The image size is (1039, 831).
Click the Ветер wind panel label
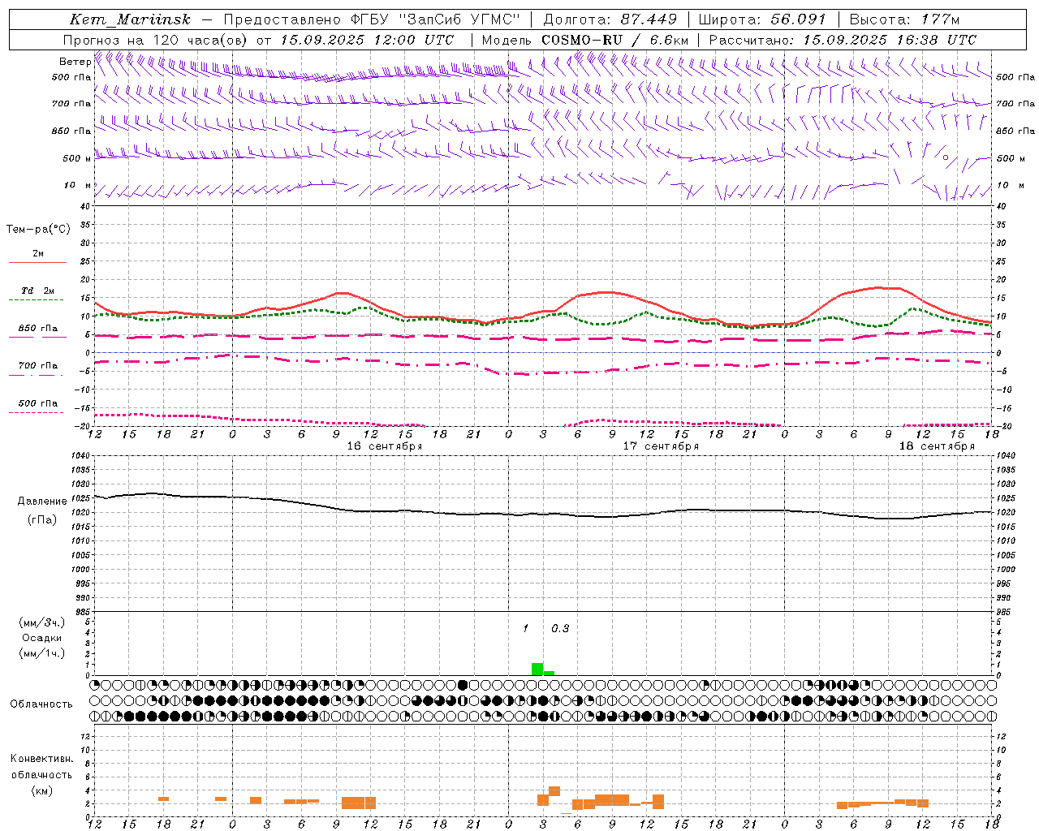point(75,62)
